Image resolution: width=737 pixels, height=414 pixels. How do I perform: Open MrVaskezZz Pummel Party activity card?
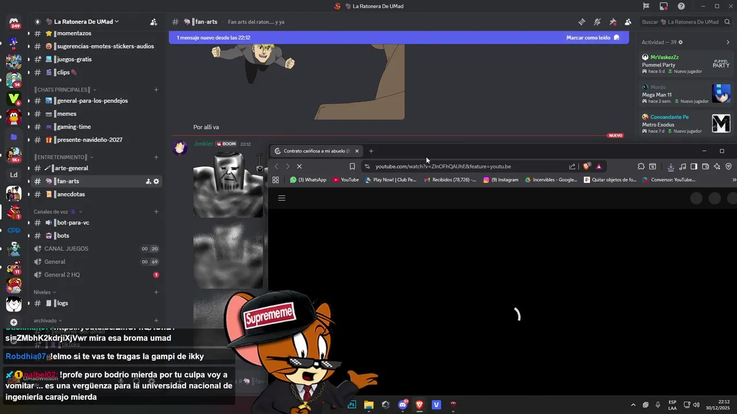coord(686,64)
